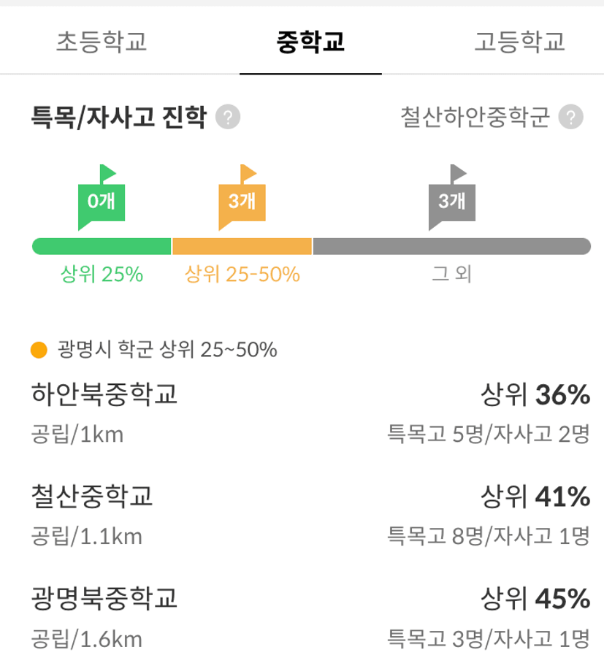Tap the gray 3개 flag marker
The image size is (604, 666).
click(x=452, y=197)
